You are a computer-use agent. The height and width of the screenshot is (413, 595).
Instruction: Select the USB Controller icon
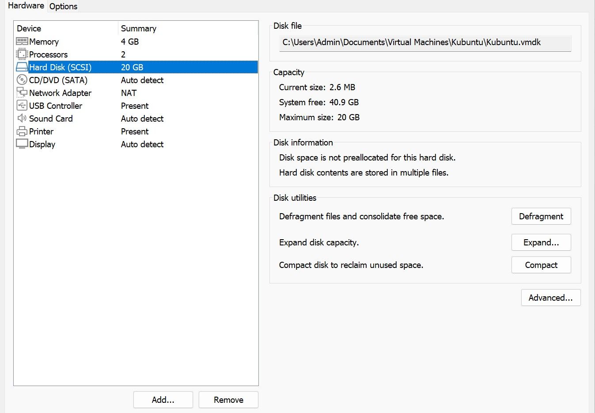(x=22, y=106)
